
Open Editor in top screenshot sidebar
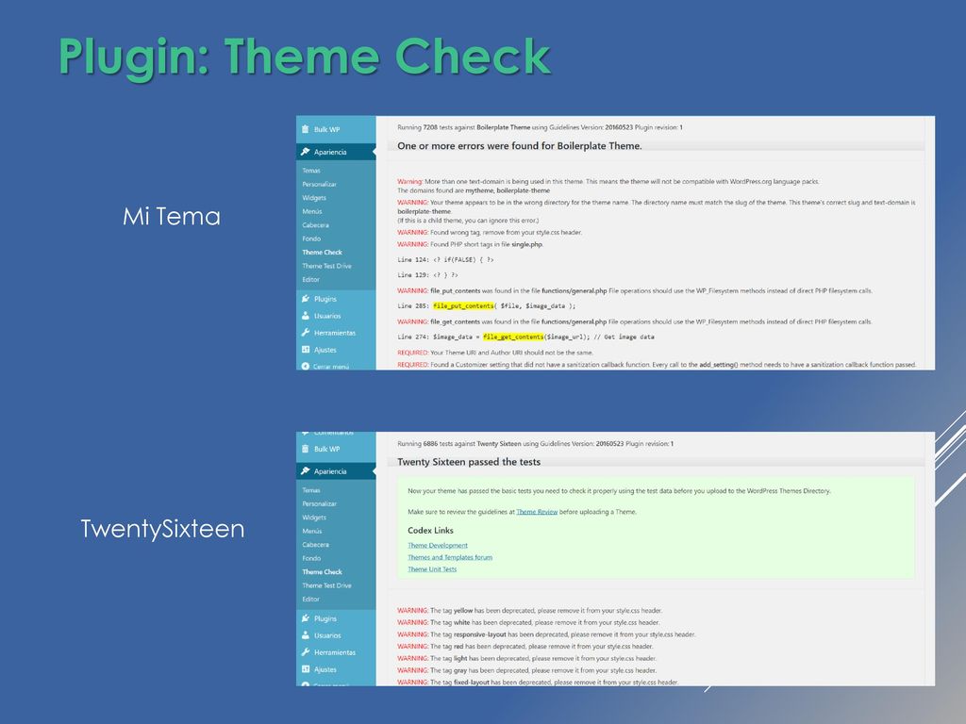point(310,279)
